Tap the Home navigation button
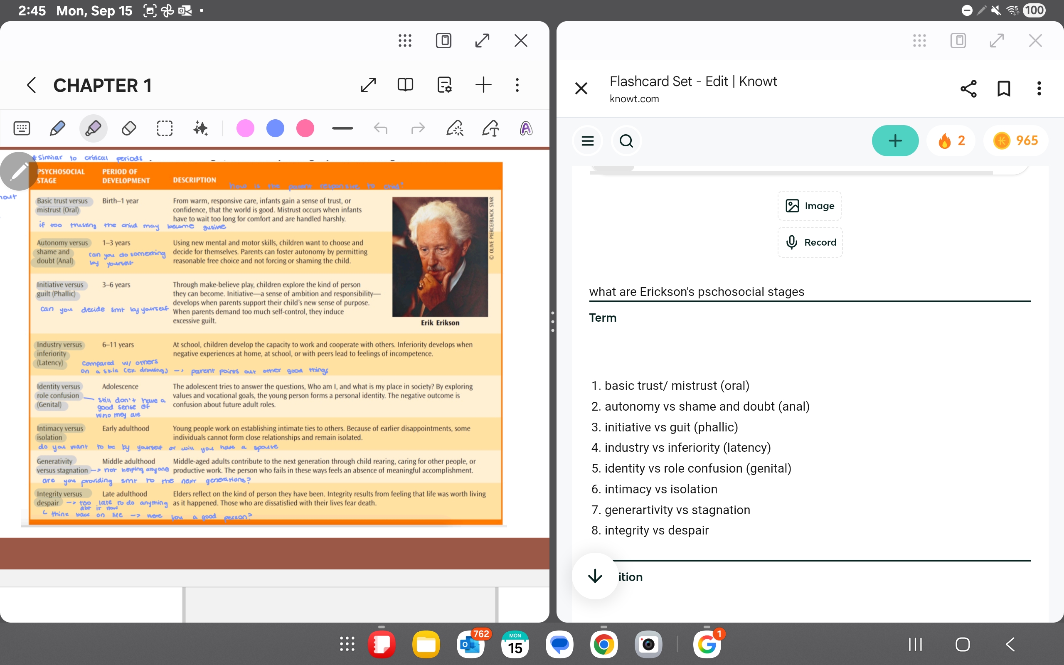1064x665 pixels. click(x=963, y=644)
